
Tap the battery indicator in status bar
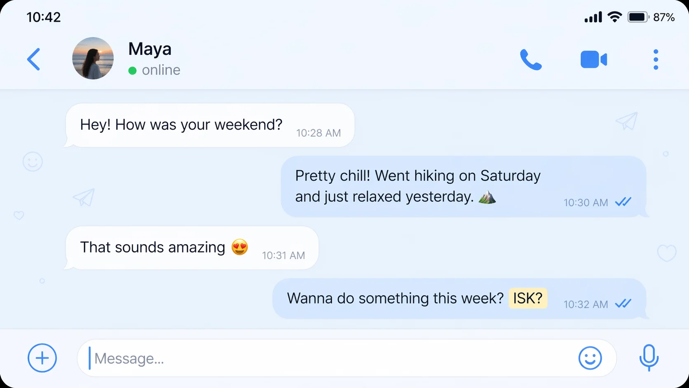(637, 17)
